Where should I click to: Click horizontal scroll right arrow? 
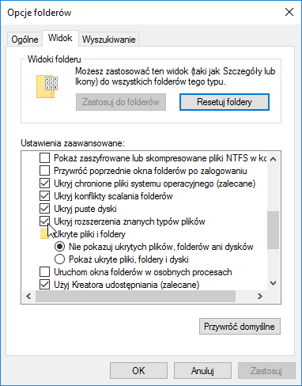260,296
